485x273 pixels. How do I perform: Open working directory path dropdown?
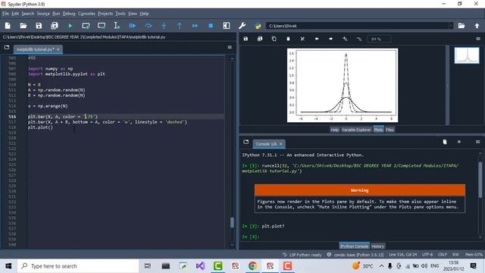pyautogui.click(x=451, y=26)
